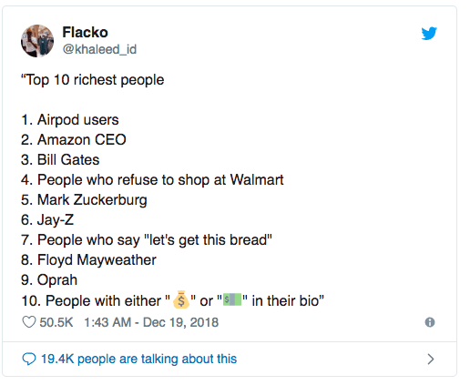Click the 1:43 AM - Dec 19, 2018 timestamp
The height and width of the screenshot is (385, 470).
pyautogui.click(x=151, y=322)
